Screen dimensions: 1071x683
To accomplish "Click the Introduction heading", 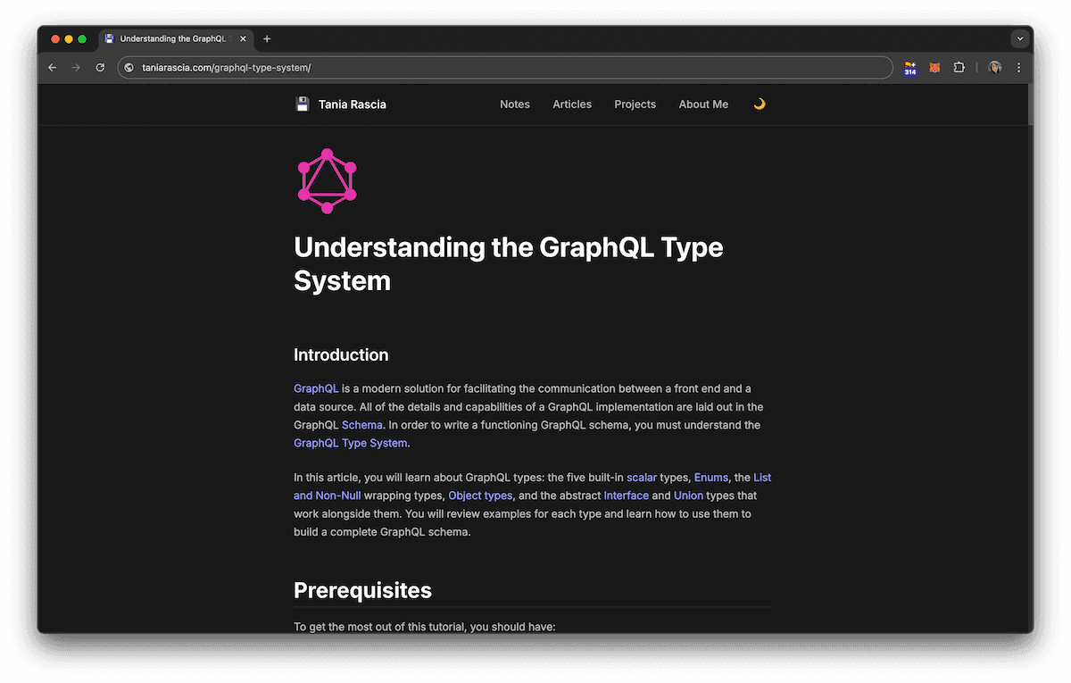I will (341, 354).
